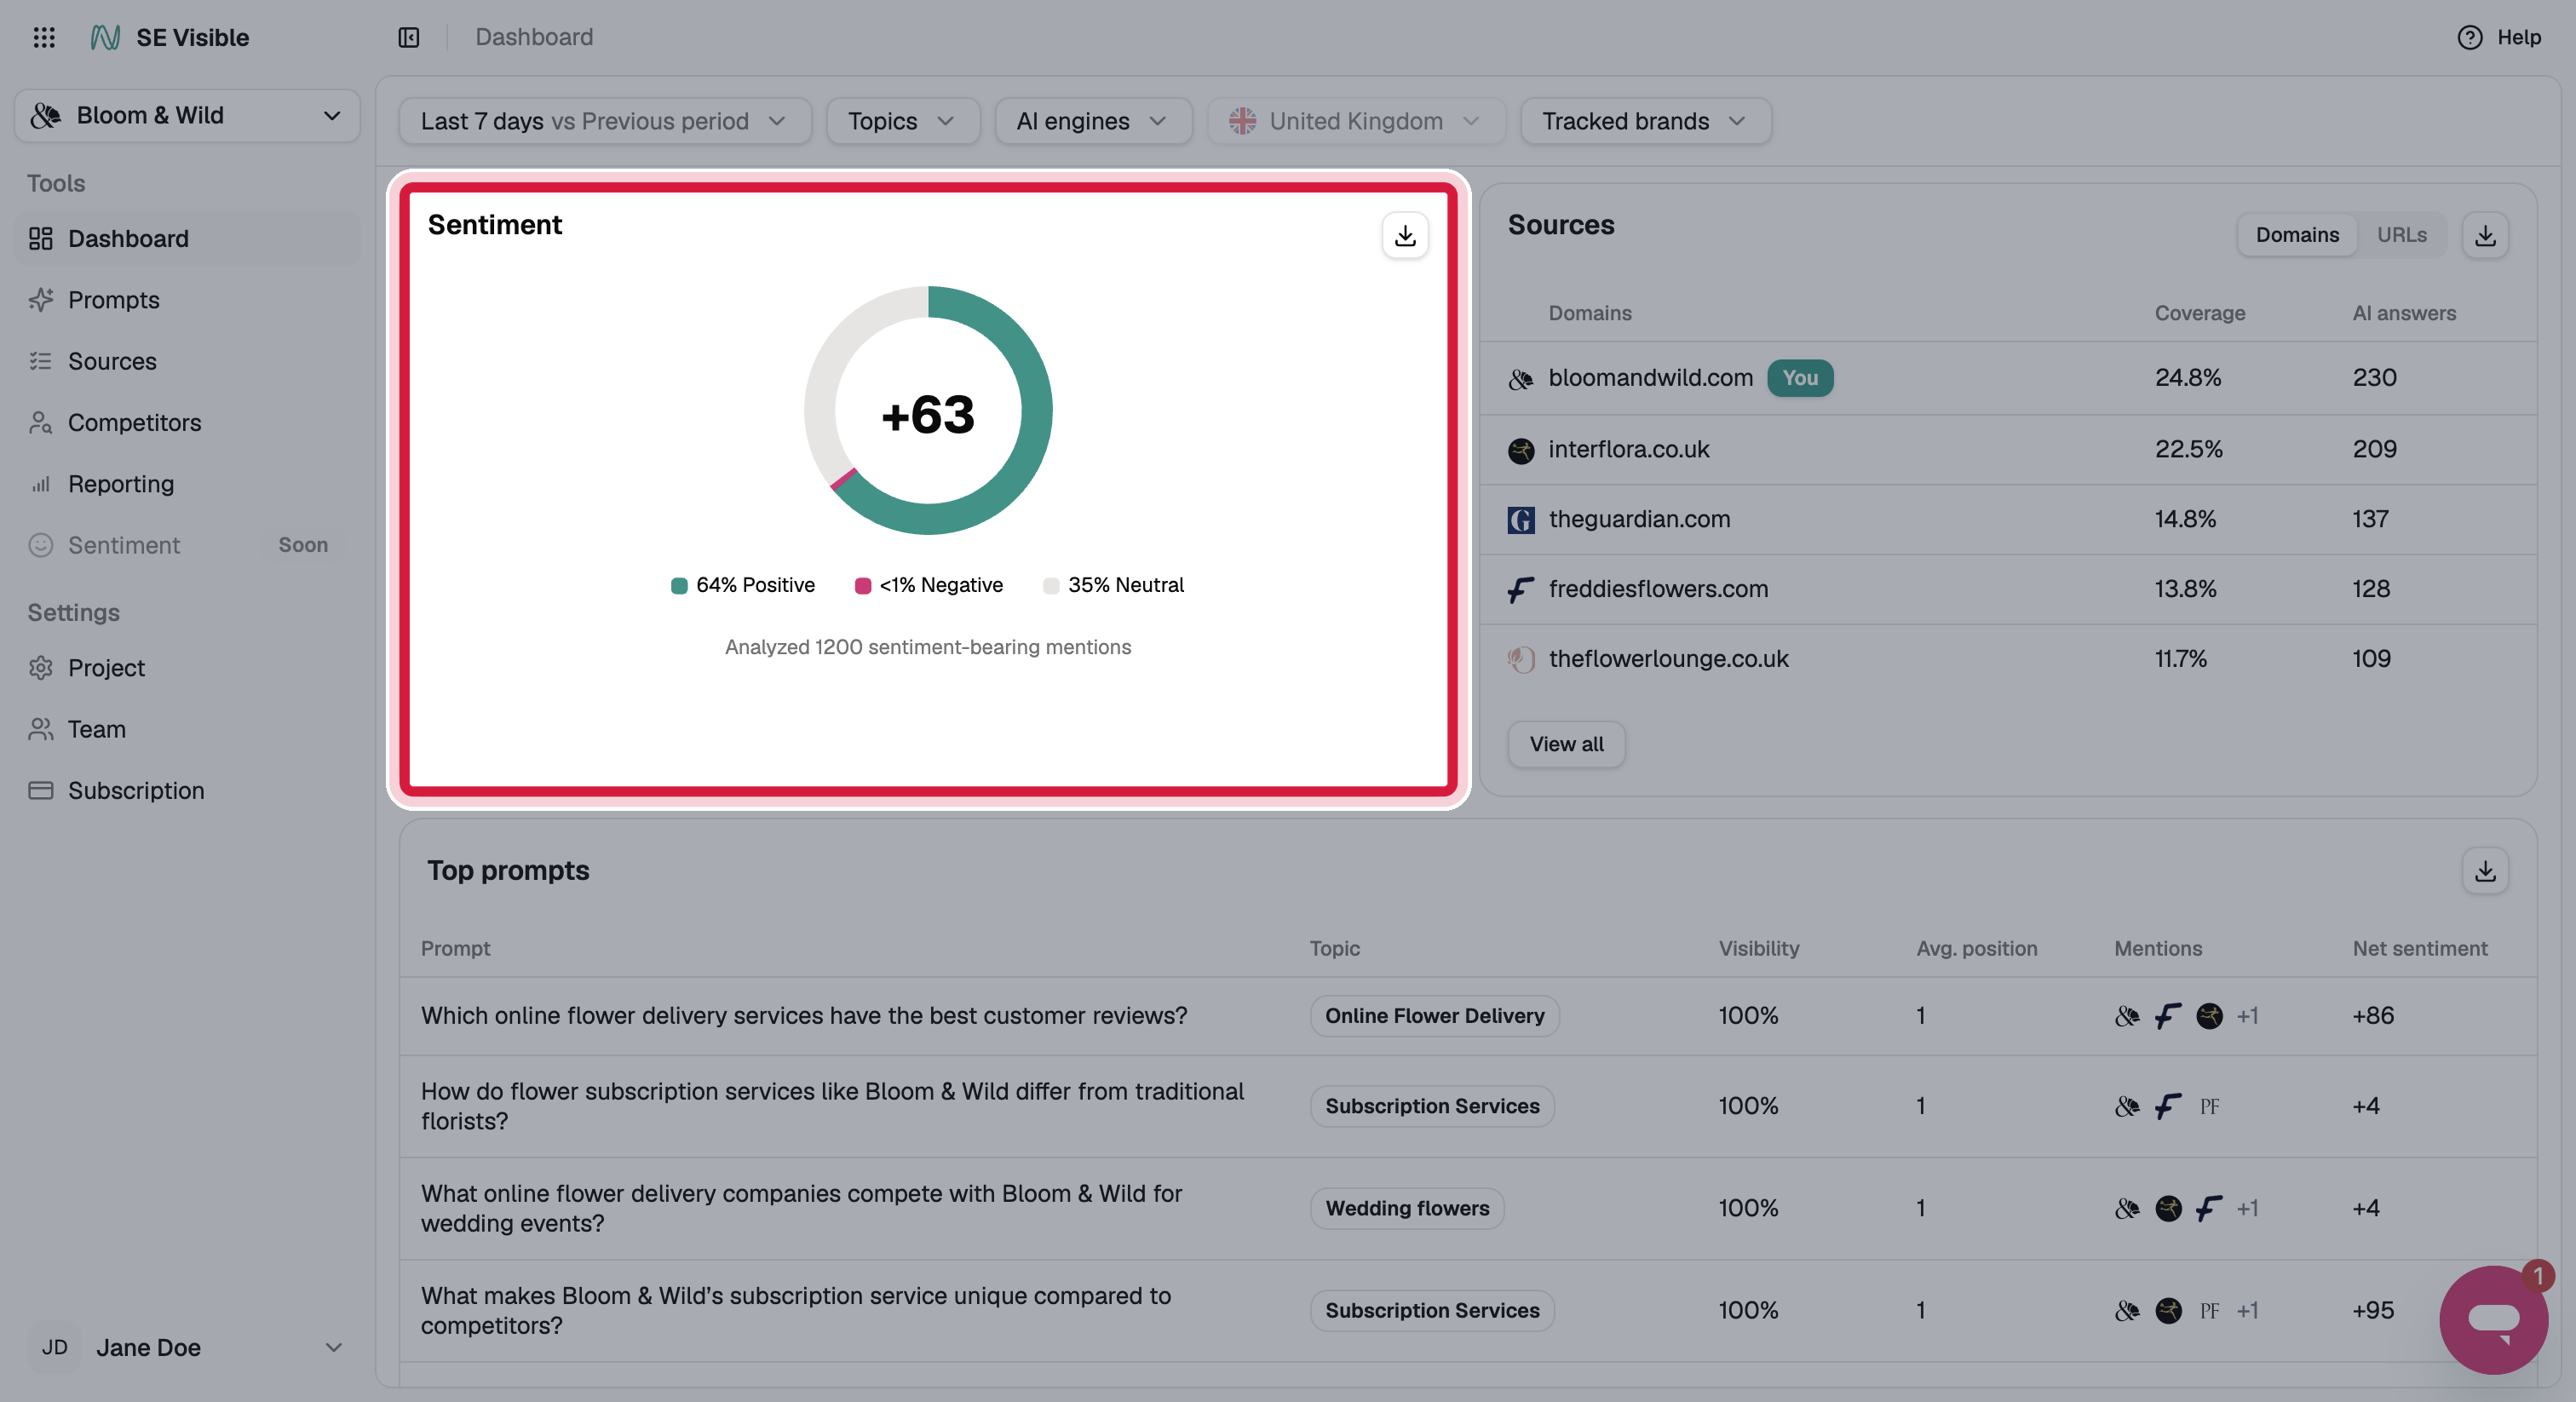Open the Competitors section
Image resolution: width=2576 pixels, height=1402 pixels.
click(x=187, y=422)
